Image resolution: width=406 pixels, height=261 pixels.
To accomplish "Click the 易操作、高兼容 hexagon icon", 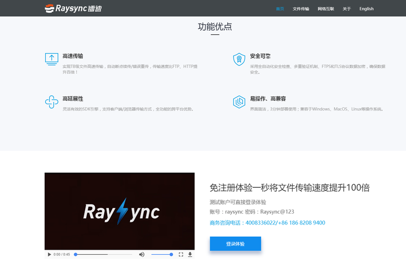I will (239, 102).
